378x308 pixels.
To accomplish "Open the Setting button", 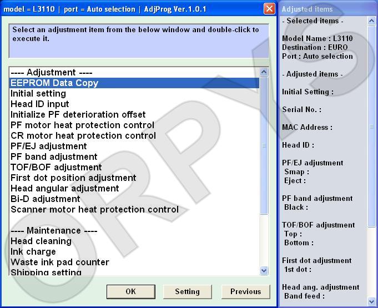I will 188,291.
